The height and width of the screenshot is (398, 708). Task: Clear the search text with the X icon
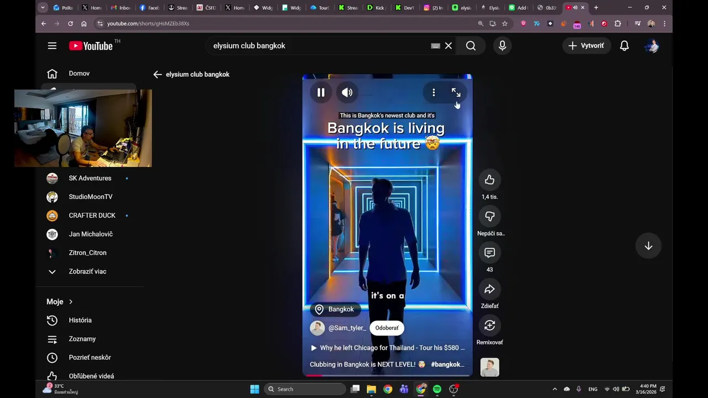coord(449,46)
